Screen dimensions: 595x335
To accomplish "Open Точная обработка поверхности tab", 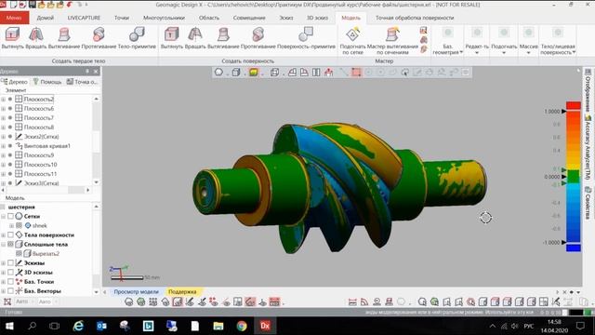I will (x=415, y=18).
